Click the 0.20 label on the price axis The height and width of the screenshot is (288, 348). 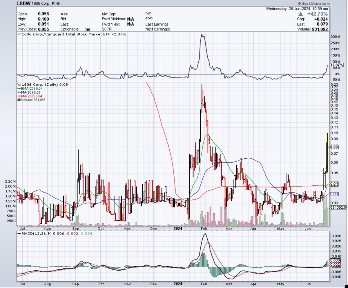tap(334, 92)
